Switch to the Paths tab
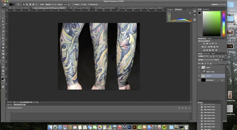 [213, 54]
